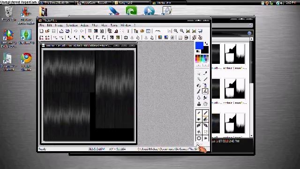
Task: Zoom in with plus magnifier icon
Action: [x=176, y=31]
